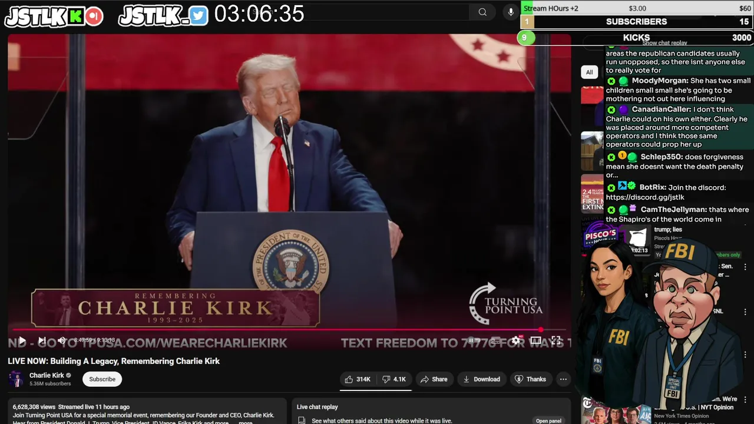Open the Charlie Kirk channel avatar
This screenshot has height=424, width=754.
coord(16,379)
